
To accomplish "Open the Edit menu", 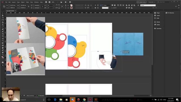I will pyautogui.click(x=10, y=2).
